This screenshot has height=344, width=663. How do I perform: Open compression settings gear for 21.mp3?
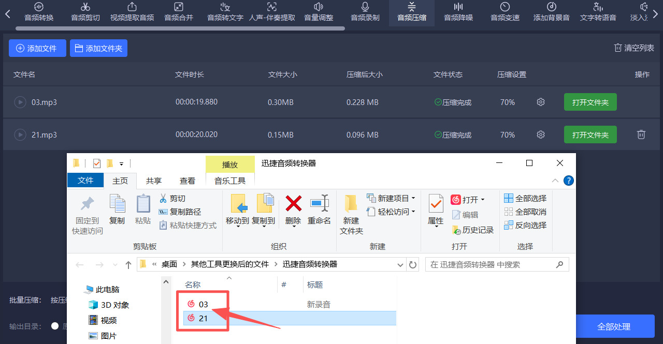tap(541, 135)
